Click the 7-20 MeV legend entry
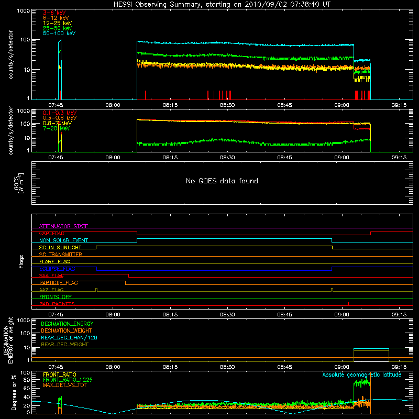The image size is (419, 419). [x=57, y=128]
